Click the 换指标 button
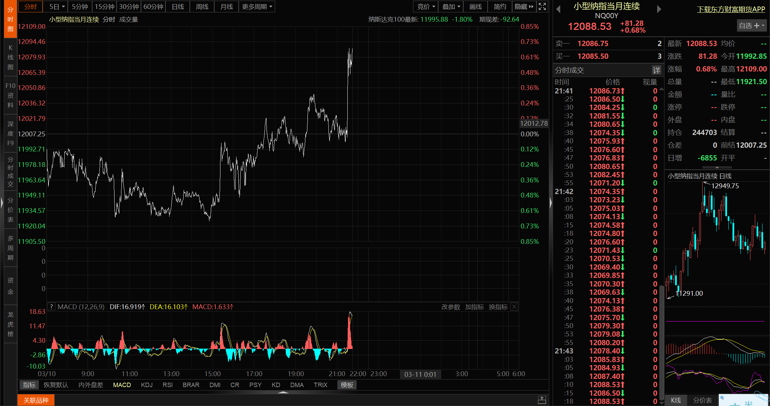 pyautogui.click(x=498, y=307)
